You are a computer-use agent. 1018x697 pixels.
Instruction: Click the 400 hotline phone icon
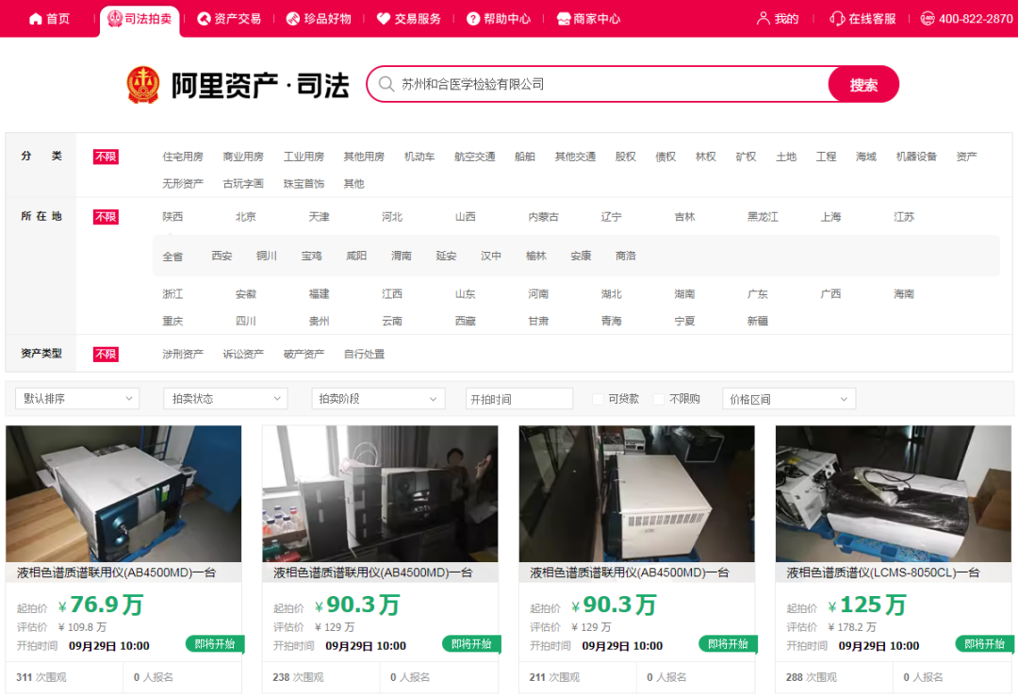(928, 19)
